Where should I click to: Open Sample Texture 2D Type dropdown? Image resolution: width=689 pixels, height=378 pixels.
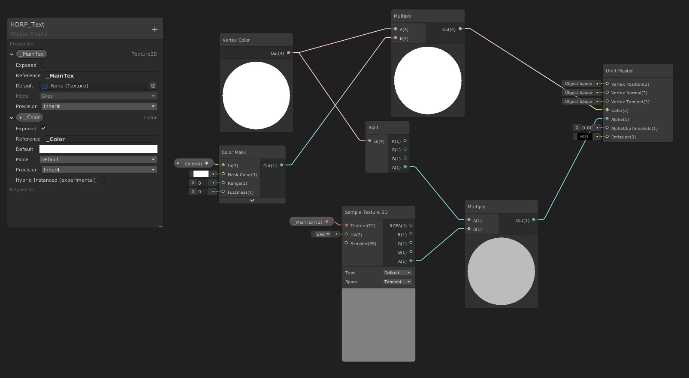pos(397,273)
